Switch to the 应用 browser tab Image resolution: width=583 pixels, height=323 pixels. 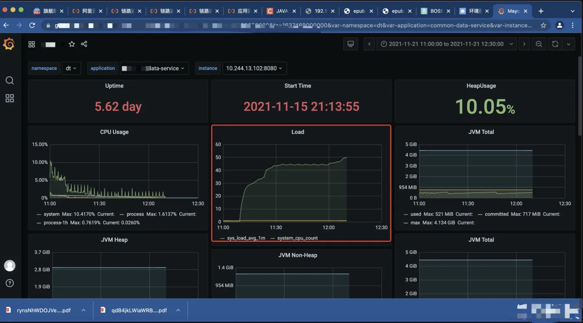pyautogui.click(x=243, y=11)
